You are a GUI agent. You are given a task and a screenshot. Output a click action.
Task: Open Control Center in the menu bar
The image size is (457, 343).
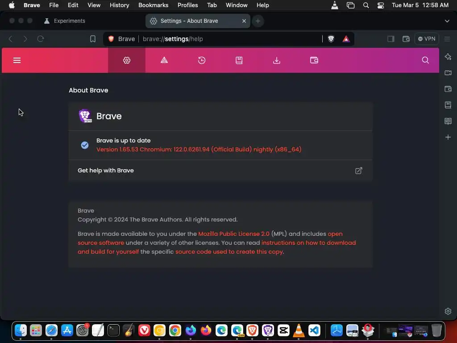[380, 5]
